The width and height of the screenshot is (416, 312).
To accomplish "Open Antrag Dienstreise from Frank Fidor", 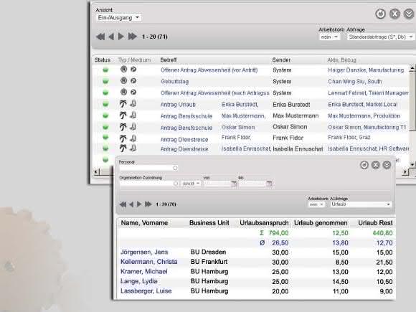I will (184, 139).
